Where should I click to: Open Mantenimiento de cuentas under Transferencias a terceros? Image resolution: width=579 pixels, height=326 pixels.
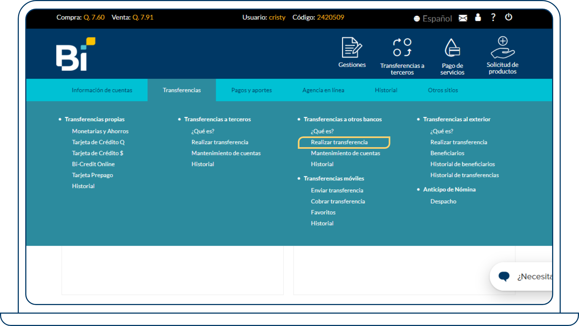pos(226,153)
